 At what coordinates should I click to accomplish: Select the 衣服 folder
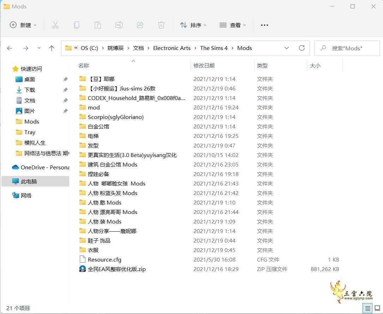[x=89, y=250]
